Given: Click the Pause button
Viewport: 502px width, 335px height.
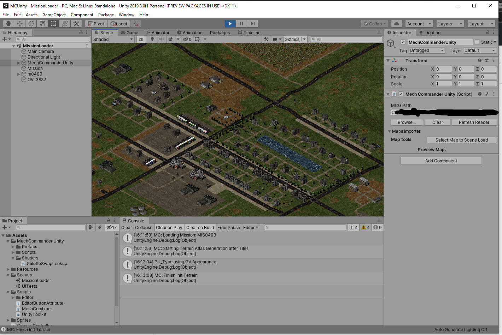Looking at the screenshot, I should point(241,24).
